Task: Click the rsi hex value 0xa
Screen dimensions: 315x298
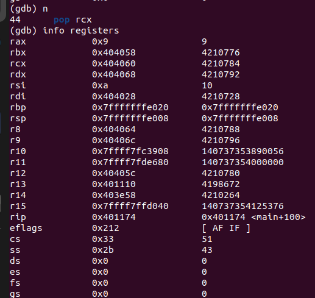Action: pos(100,85)
